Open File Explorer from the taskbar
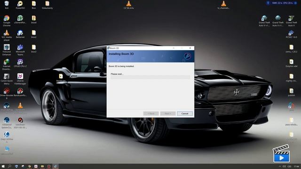The width and height of the screenshot is (301, 169). (x=42, y=166)
